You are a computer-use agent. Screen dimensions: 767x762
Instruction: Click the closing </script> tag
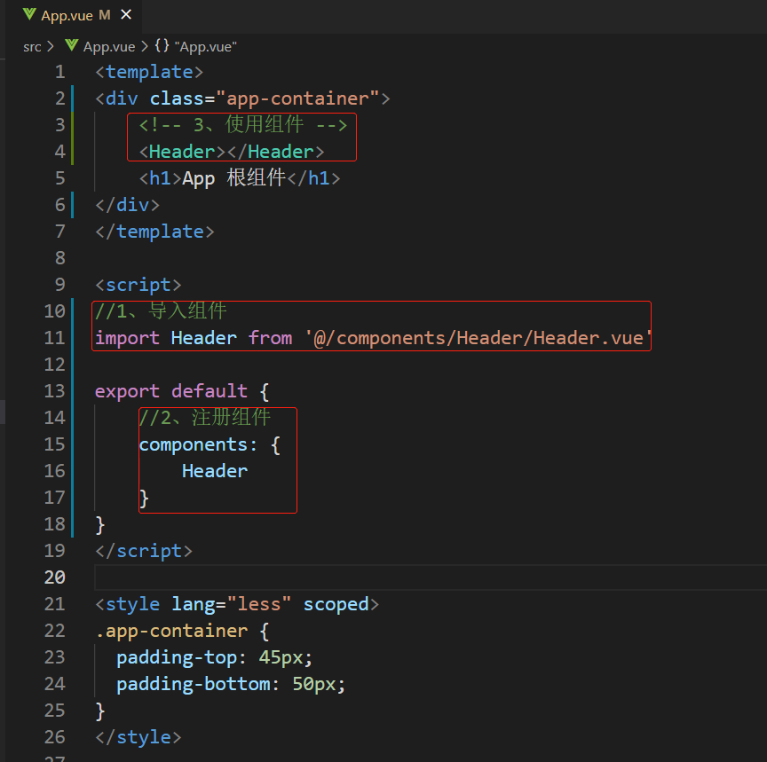(144, 552)
